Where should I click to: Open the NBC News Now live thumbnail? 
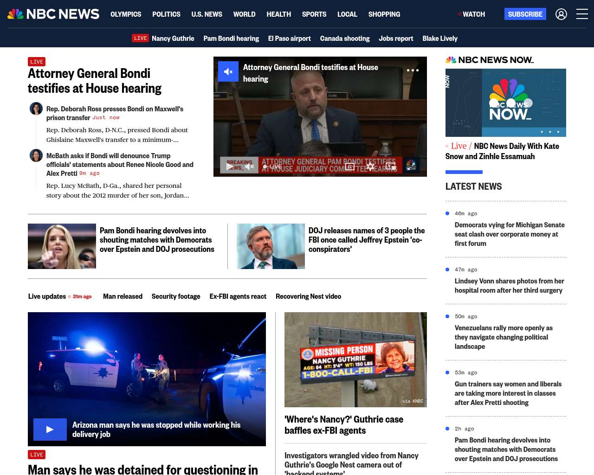click(x=505, y=103)
